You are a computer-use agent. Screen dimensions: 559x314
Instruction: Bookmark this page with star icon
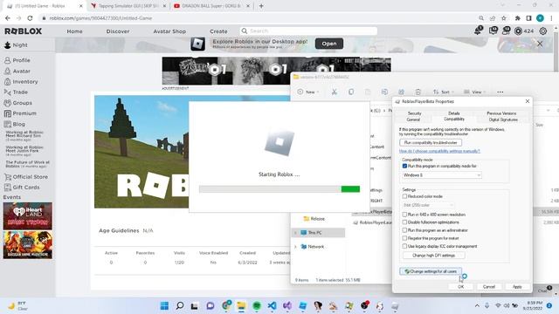coord(504,18)
